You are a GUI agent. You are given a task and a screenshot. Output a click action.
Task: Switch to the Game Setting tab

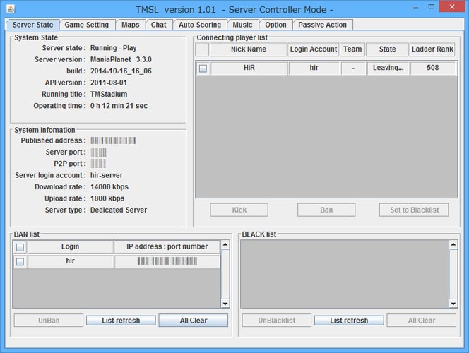point(87,25)
